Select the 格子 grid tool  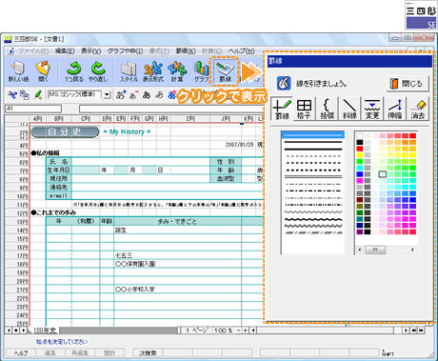(x=304, y=109)
